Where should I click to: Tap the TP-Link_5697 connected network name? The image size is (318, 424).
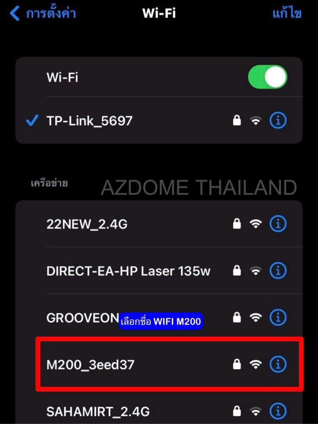tap(89, 121)
